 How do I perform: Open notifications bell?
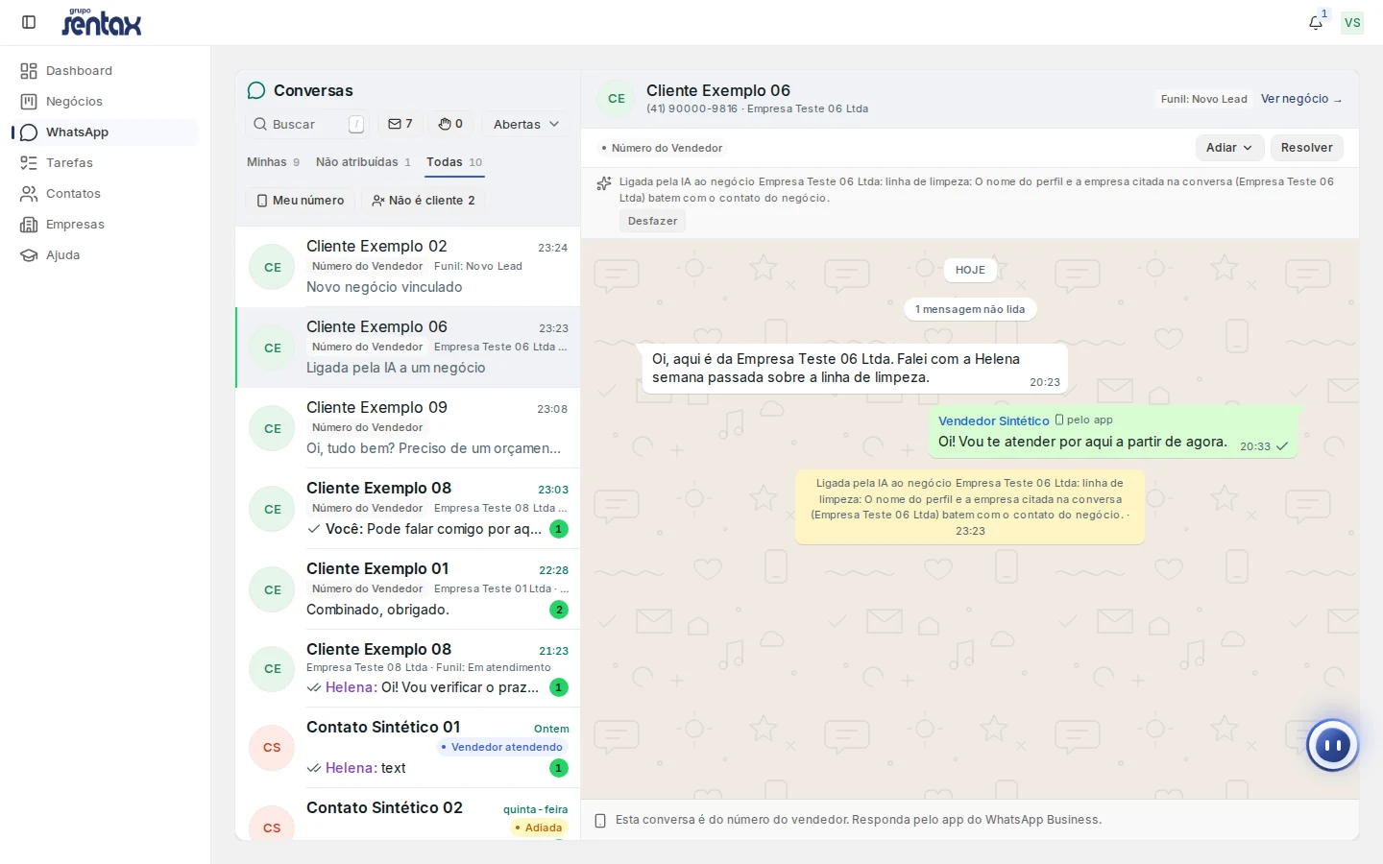click(x=1316, y=22)
